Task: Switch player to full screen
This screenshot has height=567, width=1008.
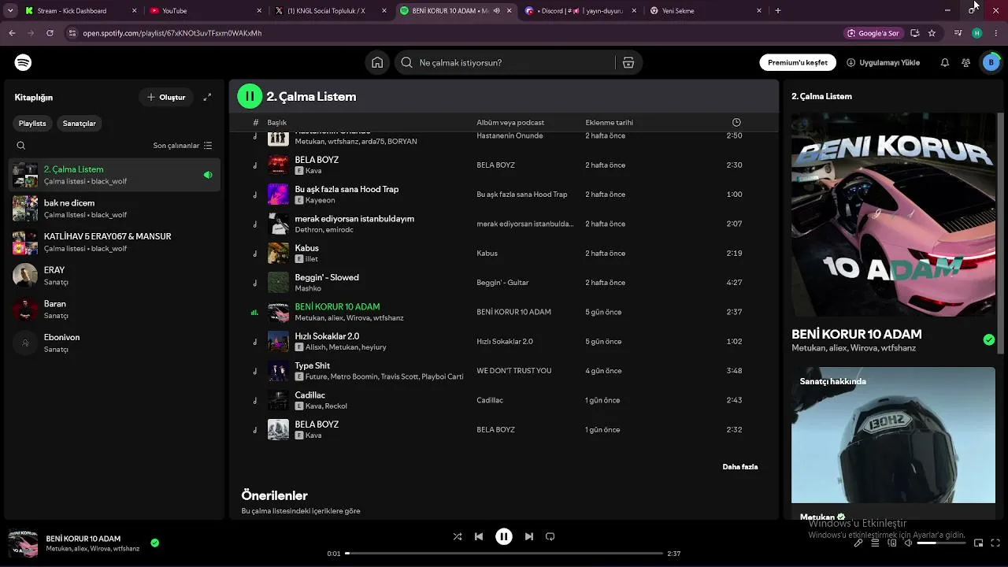Action: [x=995, y=543]
